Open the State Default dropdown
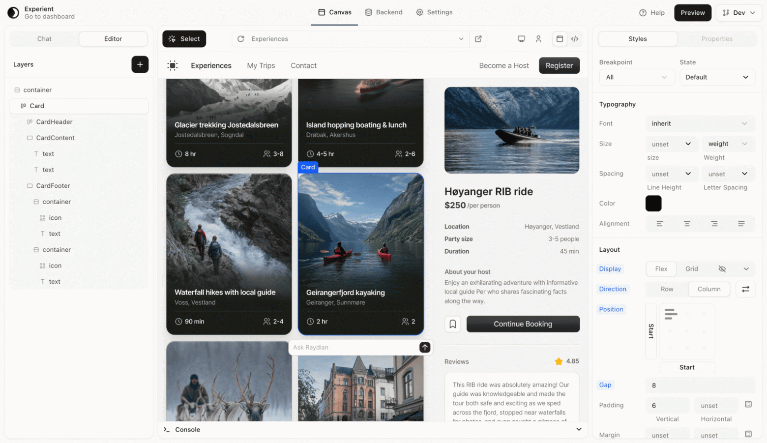The height and width of the screenshot is (443, 767). point(717,77)
